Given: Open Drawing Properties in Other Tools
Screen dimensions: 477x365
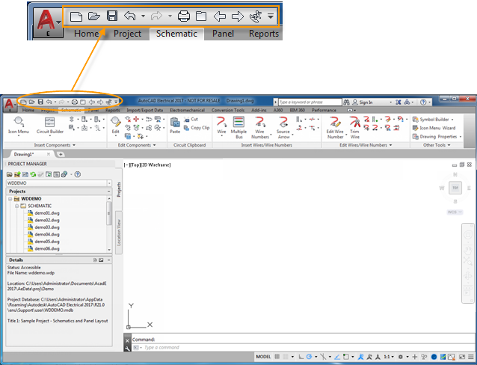Looking at the screenshot, I should pyautogui.click(x=435, y=137).
